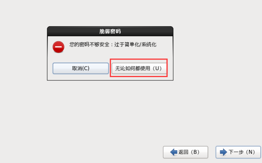
Task: Choose 无论如何都使用 (U) to keep weak password
Action: pyautogui.click(x=139, y=68)
